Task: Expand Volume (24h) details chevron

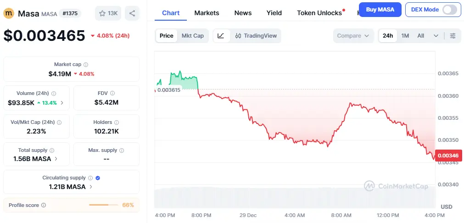Action: click(x=62, y=103)
